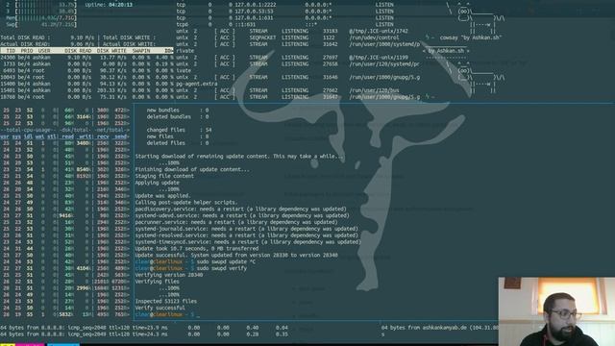Screen dimensions: 615x346
Task: Click the socket path @/tmp/.ICE-unix/1199
Action: (379, 58)
